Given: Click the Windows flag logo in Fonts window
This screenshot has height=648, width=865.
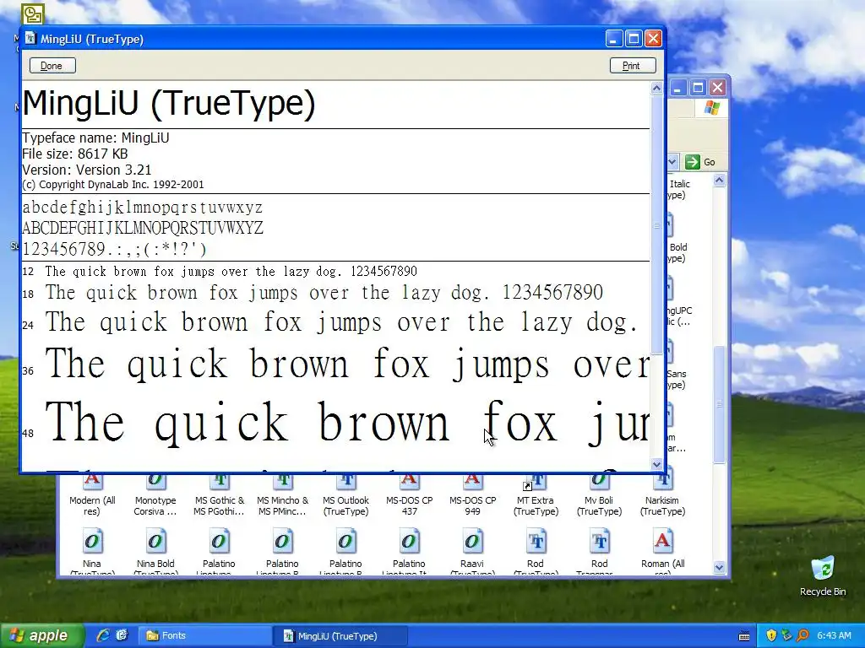Looking at the screenshot, I should pos(711,107).
